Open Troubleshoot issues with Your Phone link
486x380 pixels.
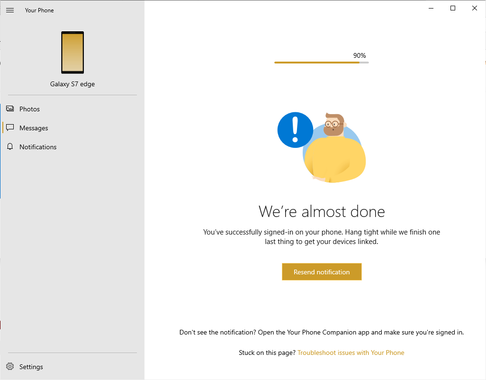[x=351, y=353]
